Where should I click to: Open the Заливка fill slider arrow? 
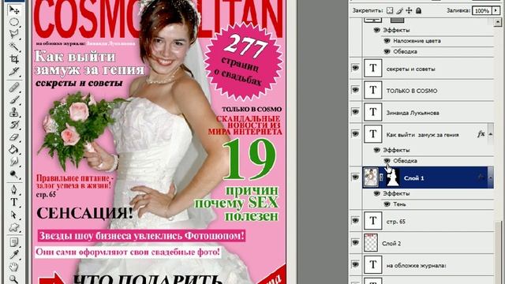click(496, 10)
